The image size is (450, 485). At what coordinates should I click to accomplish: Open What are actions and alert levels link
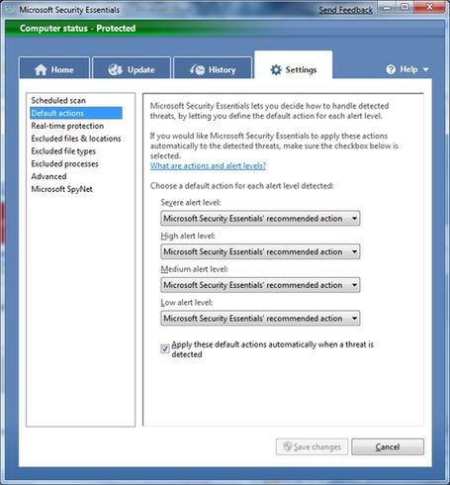point(208,165)
